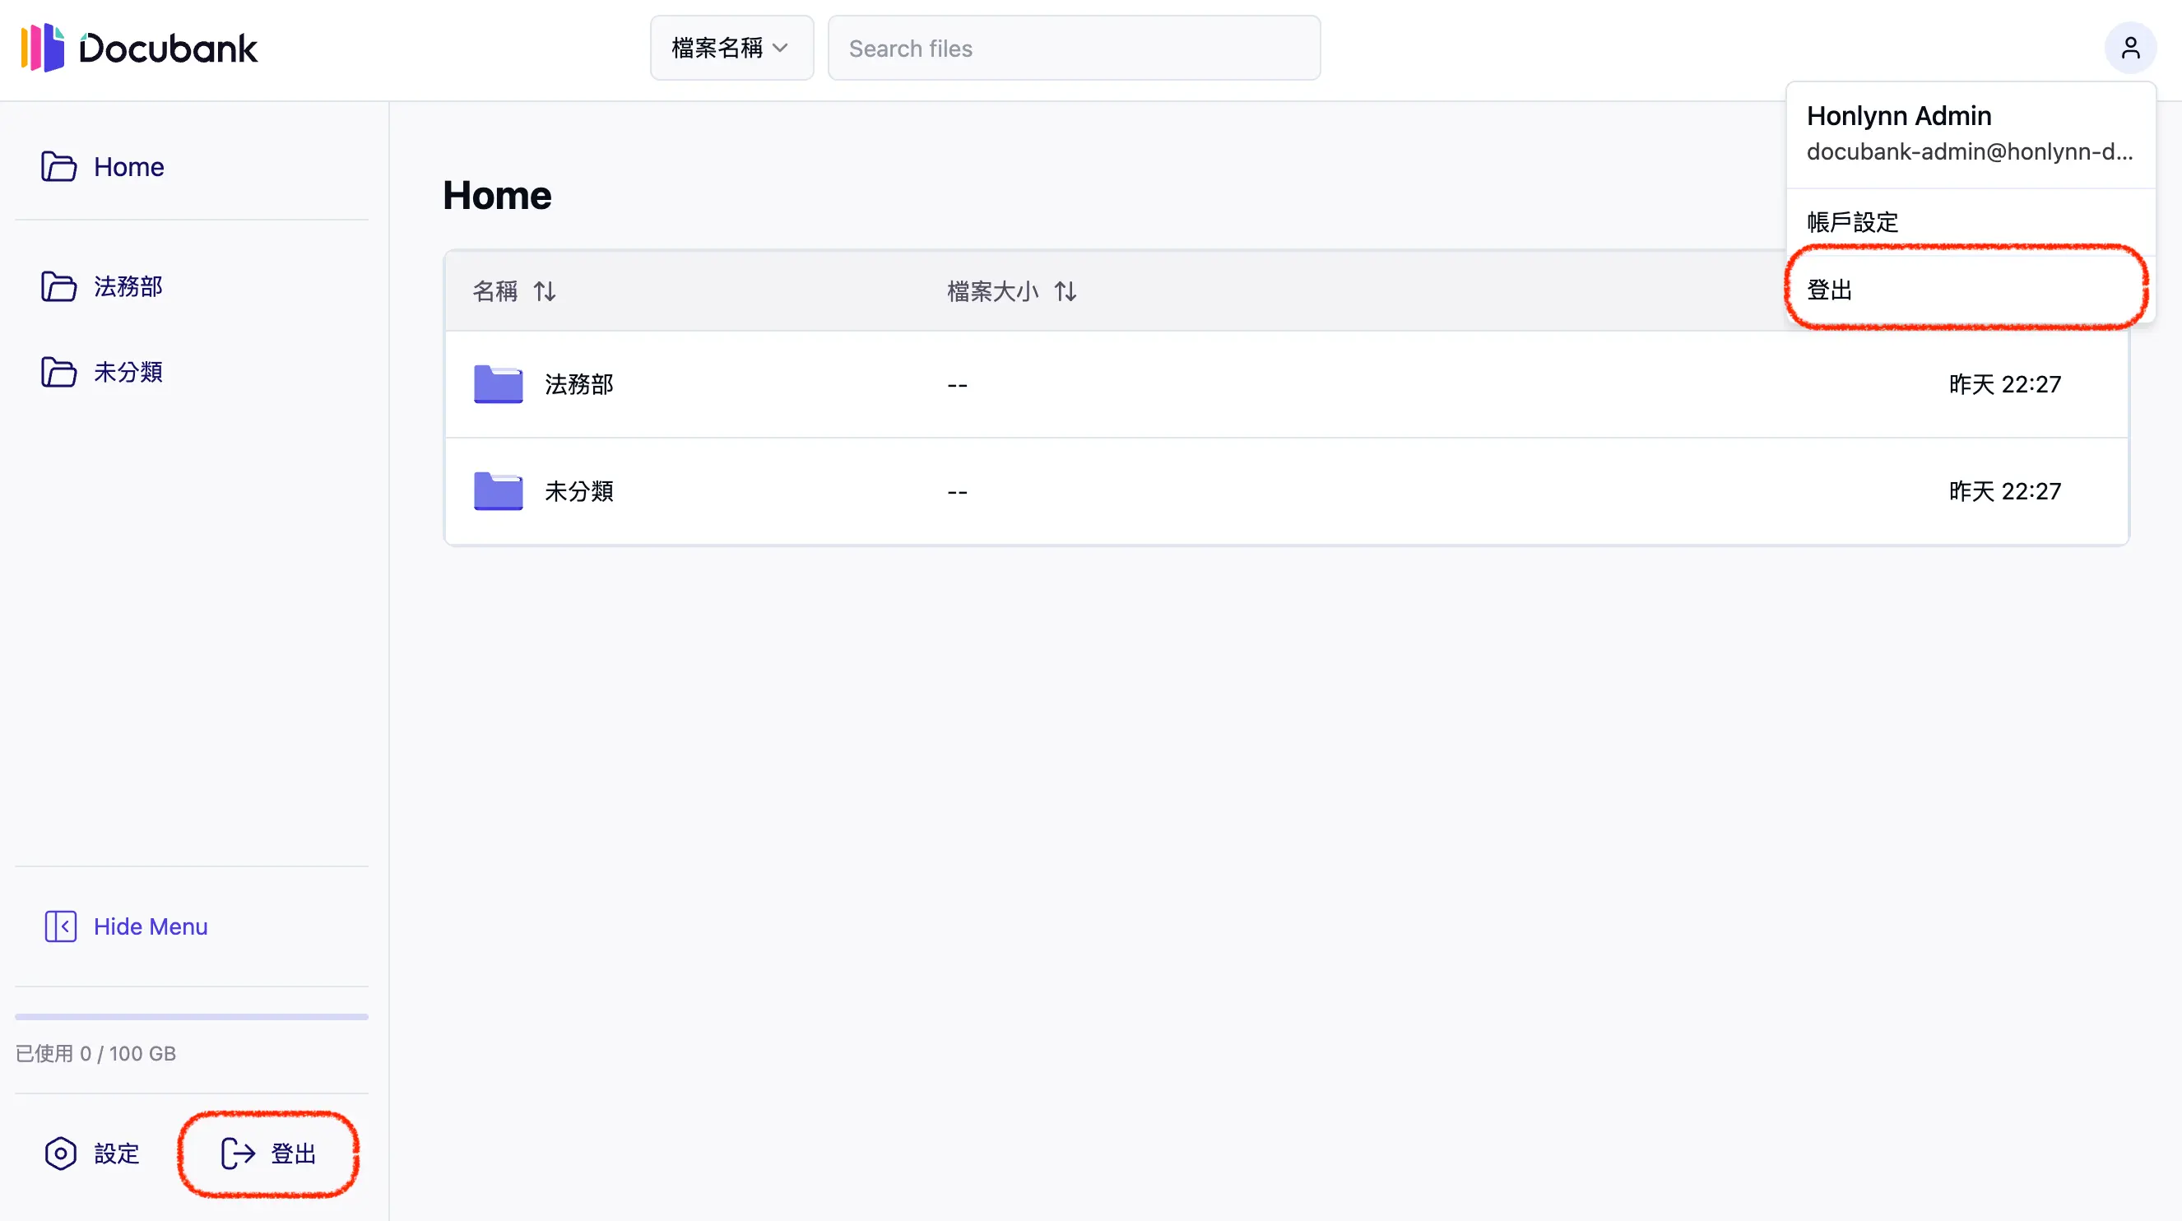Image resolution: width=2182 pixels, height=1221 pixels.
Task: Click the sidebar logout arrow icon
Action: point(238,1154)
